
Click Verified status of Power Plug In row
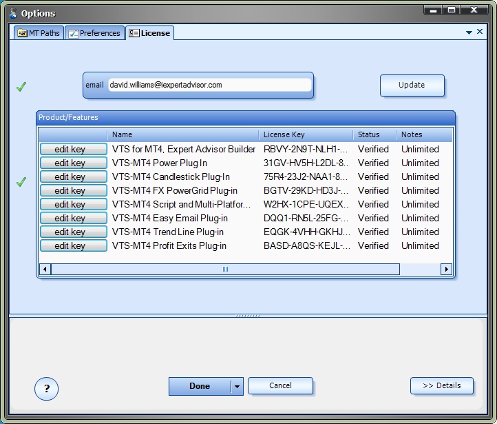373,163
